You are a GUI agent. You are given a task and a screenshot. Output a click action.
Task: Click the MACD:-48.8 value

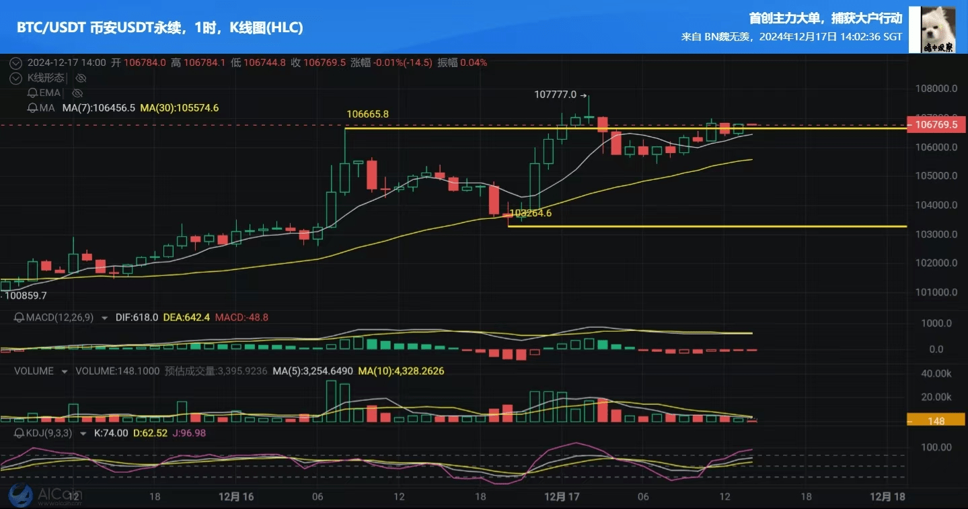241,317
